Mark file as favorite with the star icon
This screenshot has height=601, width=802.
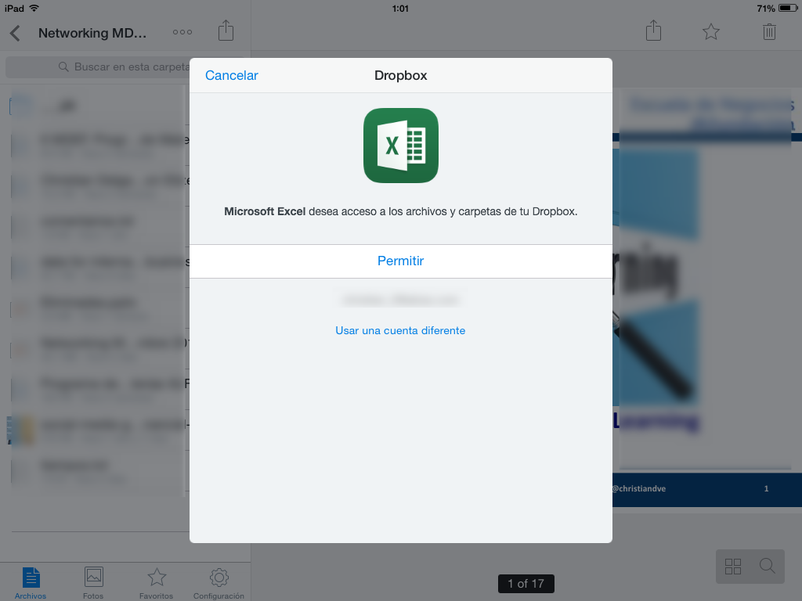click(x=710, y=32)
